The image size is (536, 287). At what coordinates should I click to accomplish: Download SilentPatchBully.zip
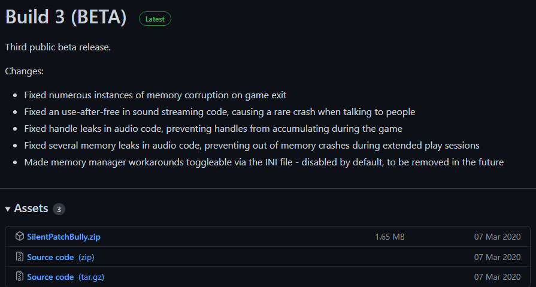63,237
